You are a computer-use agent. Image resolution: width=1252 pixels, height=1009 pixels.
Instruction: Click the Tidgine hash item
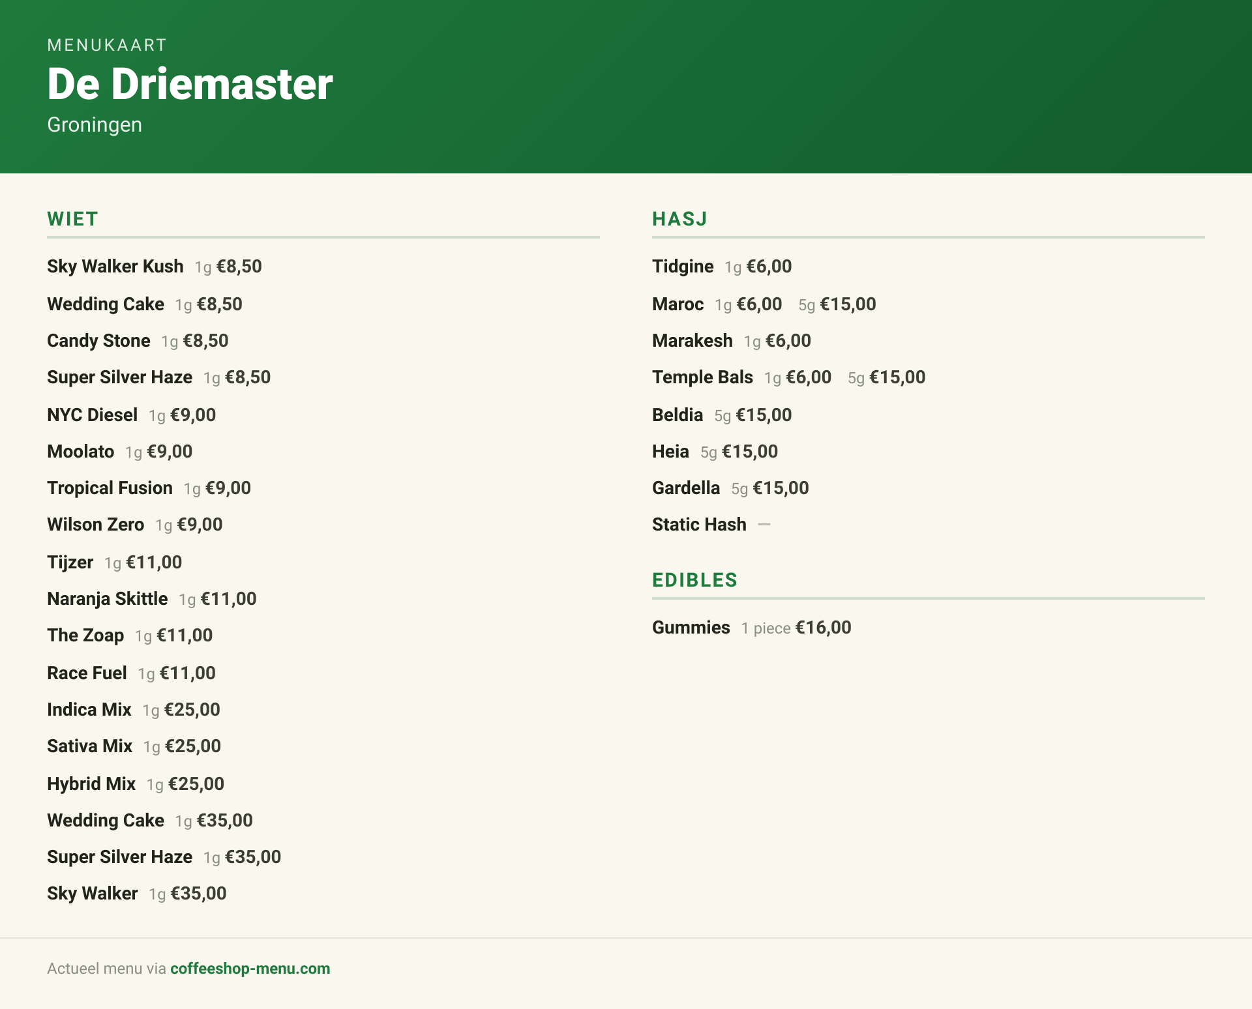click(x=683, y=267)
